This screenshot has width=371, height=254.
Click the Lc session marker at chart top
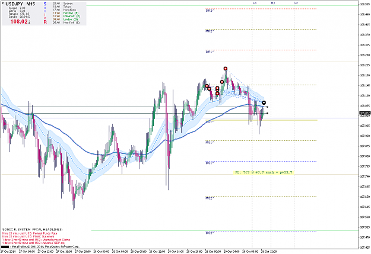296,3
